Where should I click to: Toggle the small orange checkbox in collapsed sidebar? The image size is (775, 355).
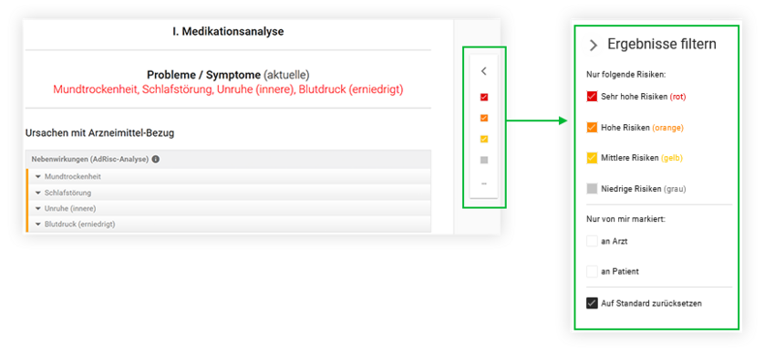[484, 118]
